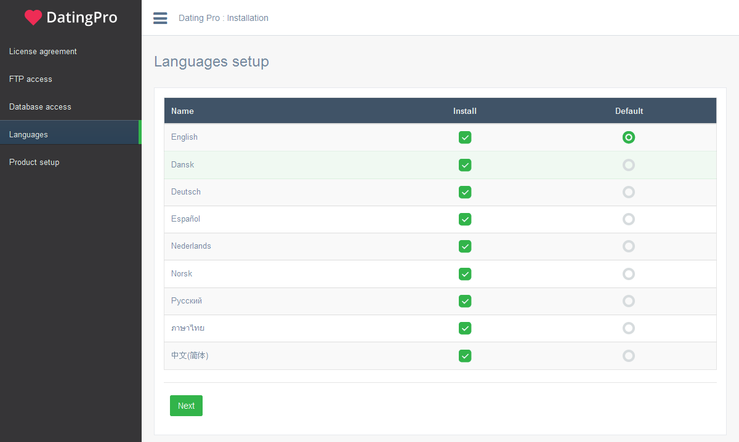Viewport: 739px width, 442px height.
Task: Go to FTP access sidebar item
Action: [x=31, y=79]
